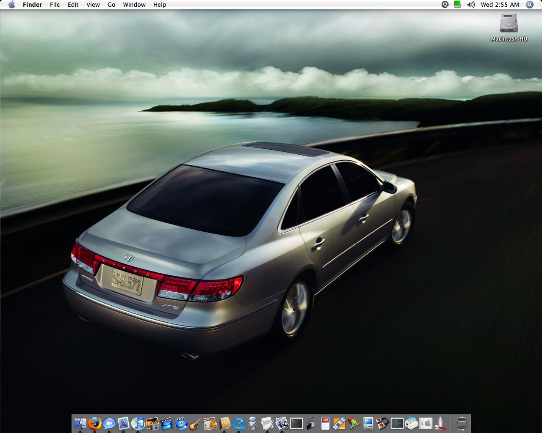
Task: Open the volume control in menu bar
Action: coord(471,5)
